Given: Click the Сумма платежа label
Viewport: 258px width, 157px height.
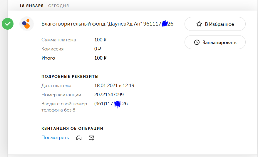Looking at the screenshot, I should coord(59,40).
